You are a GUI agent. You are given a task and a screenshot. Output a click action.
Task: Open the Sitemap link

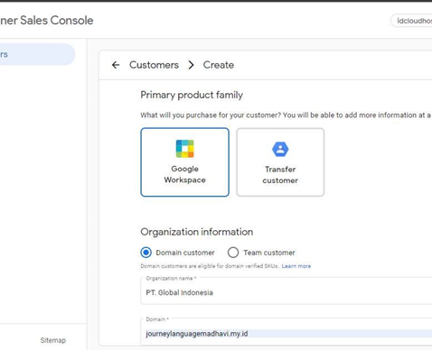(53, 340)
